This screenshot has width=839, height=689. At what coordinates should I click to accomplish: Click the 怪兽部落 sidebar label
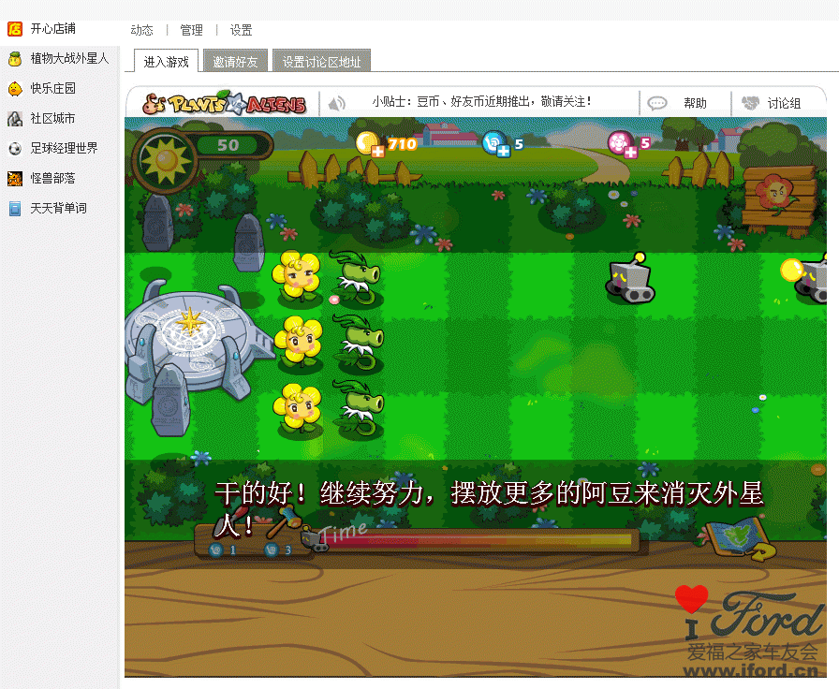click(x=53, y=178)
